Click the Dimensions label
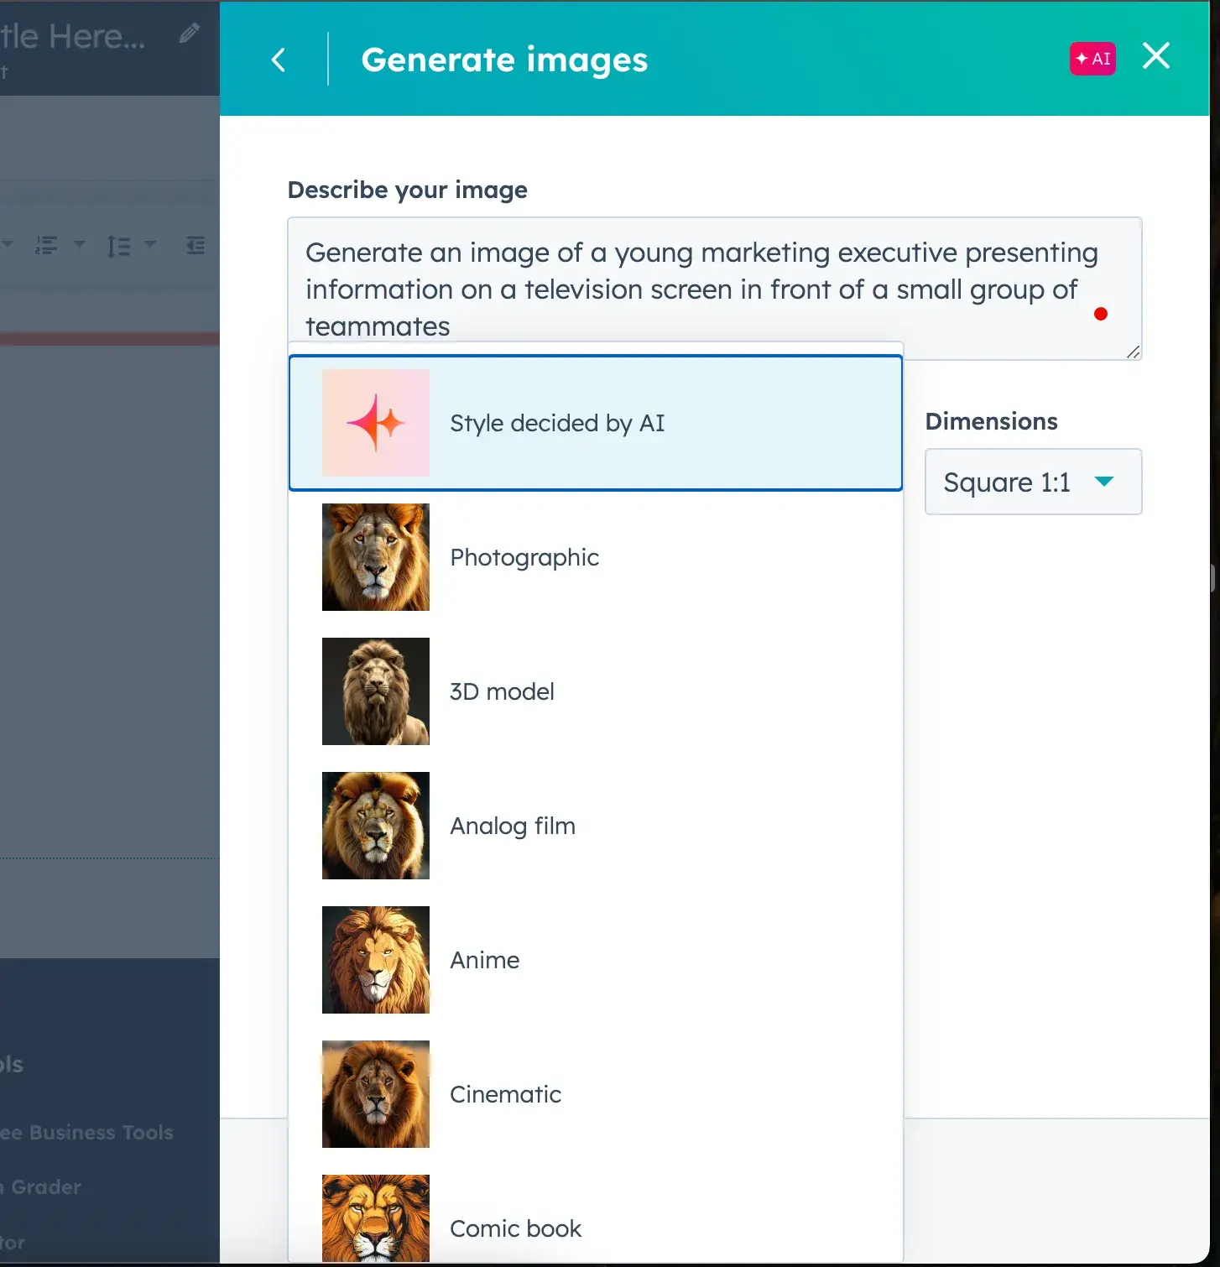 tap(992, 421)
